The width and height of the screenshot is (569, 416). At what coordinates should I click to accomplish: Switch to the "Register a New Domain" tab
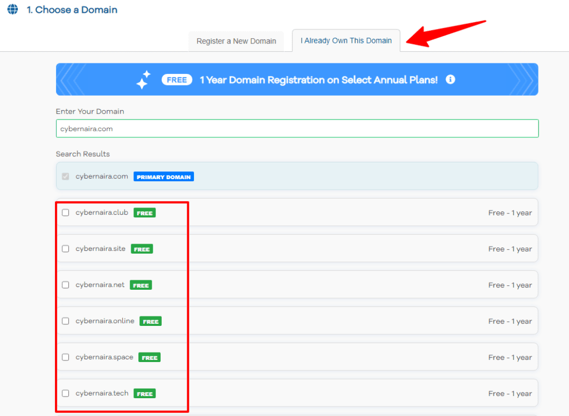click(236, 41)
